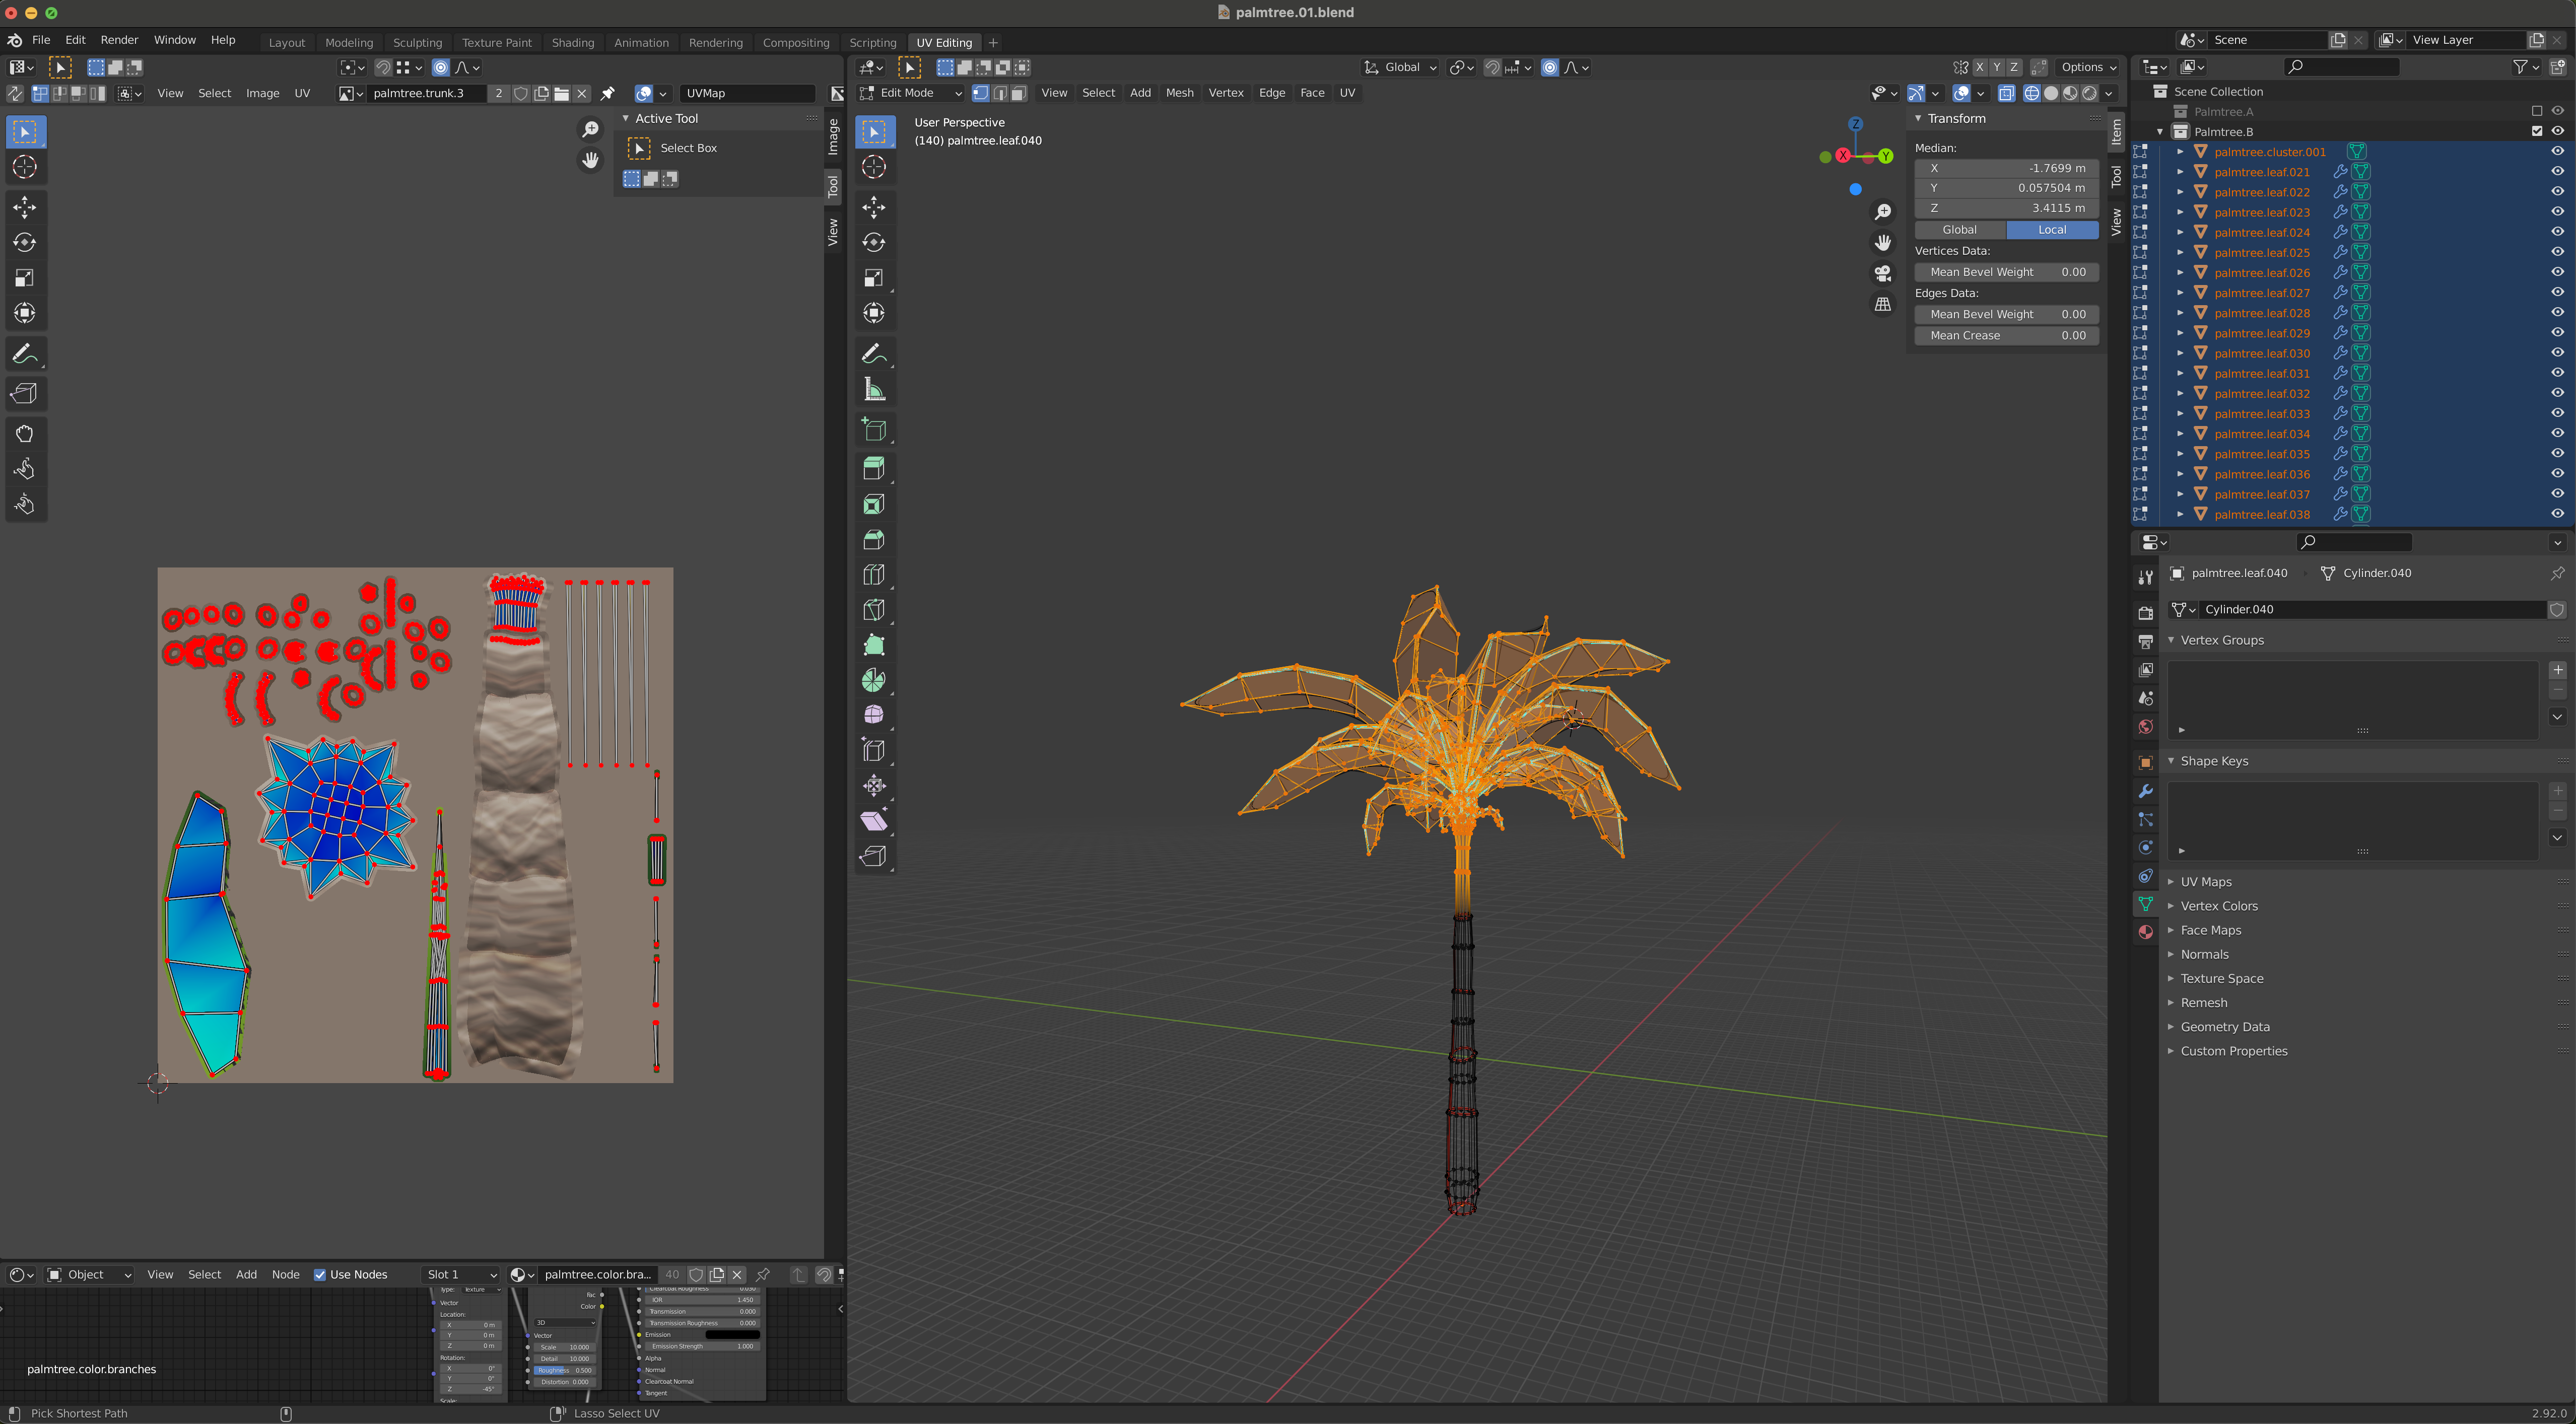
Task: Select the Measure tool in viewport toolbar
Action: 873,390
